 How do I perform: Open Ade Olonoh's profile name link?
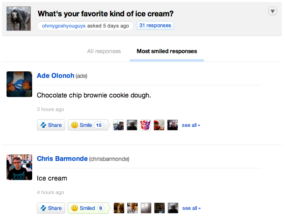click(x=55, y=76)
